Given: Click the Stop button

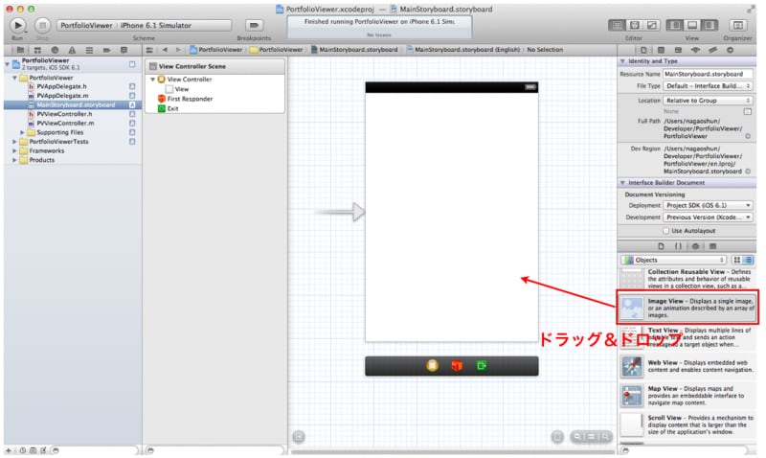Looking at the screenshot, I should pos(42,25).
